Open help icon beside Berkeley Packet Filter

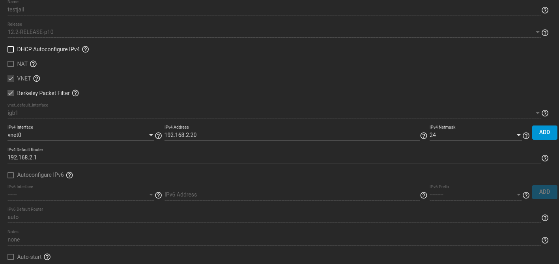[75, 94]
